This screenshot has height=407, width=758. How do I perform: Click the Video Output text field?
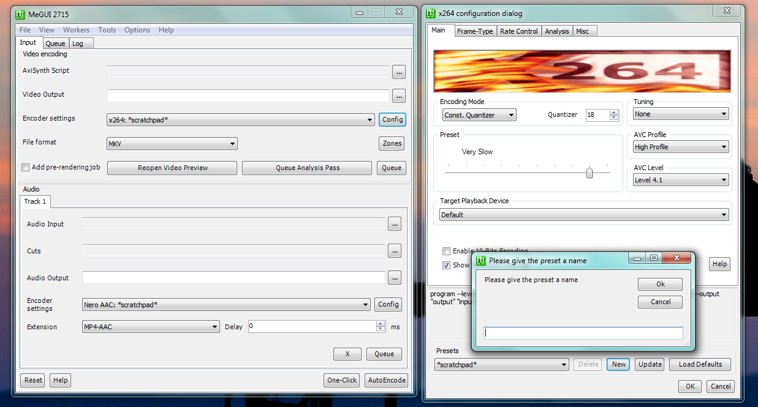click(248, 96)
